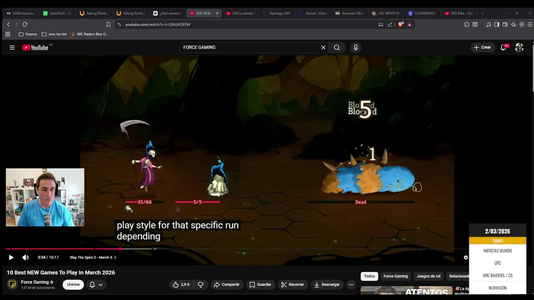This screenshot has height=300, width=534.
Task: Click the magnifier search button
Action: [337, 47]
